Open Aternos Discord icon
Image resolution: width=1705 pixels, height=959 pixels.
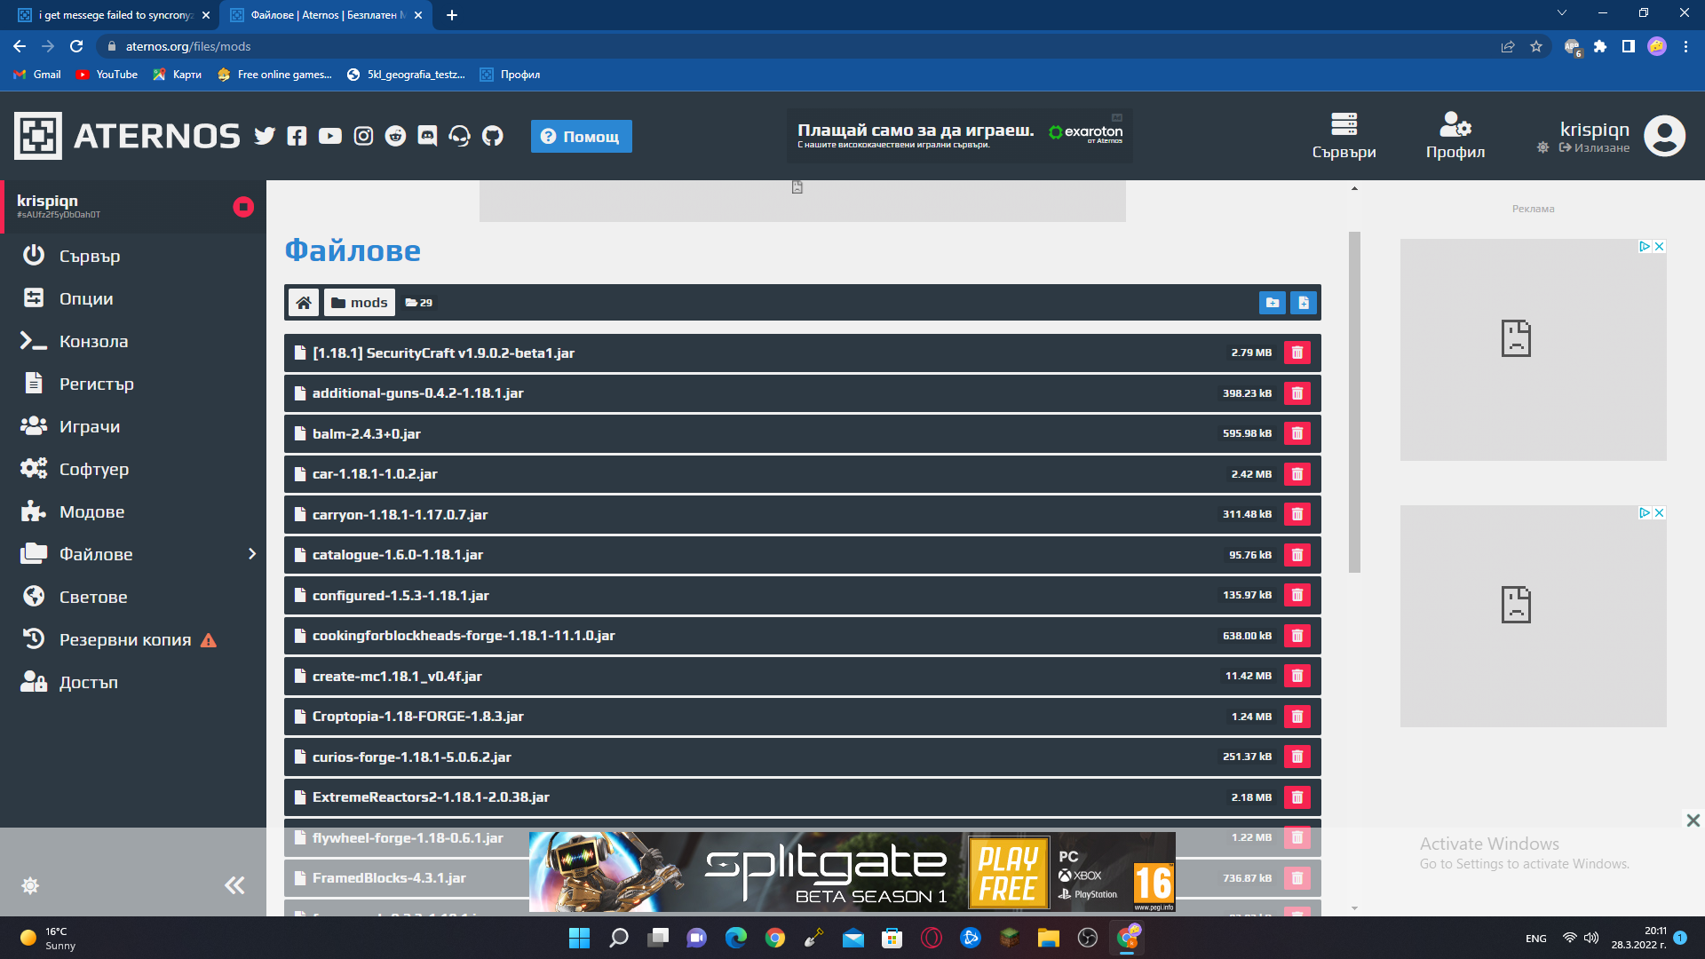pos(427,136)
